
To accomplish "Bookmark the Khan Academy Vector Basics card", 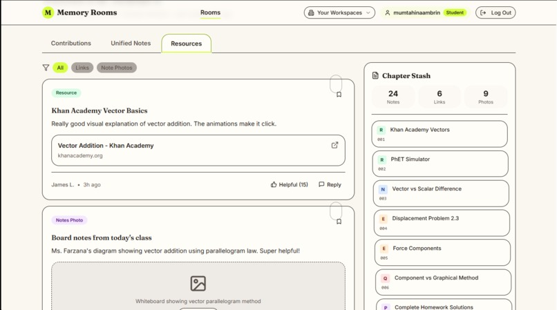I will 339,95.
